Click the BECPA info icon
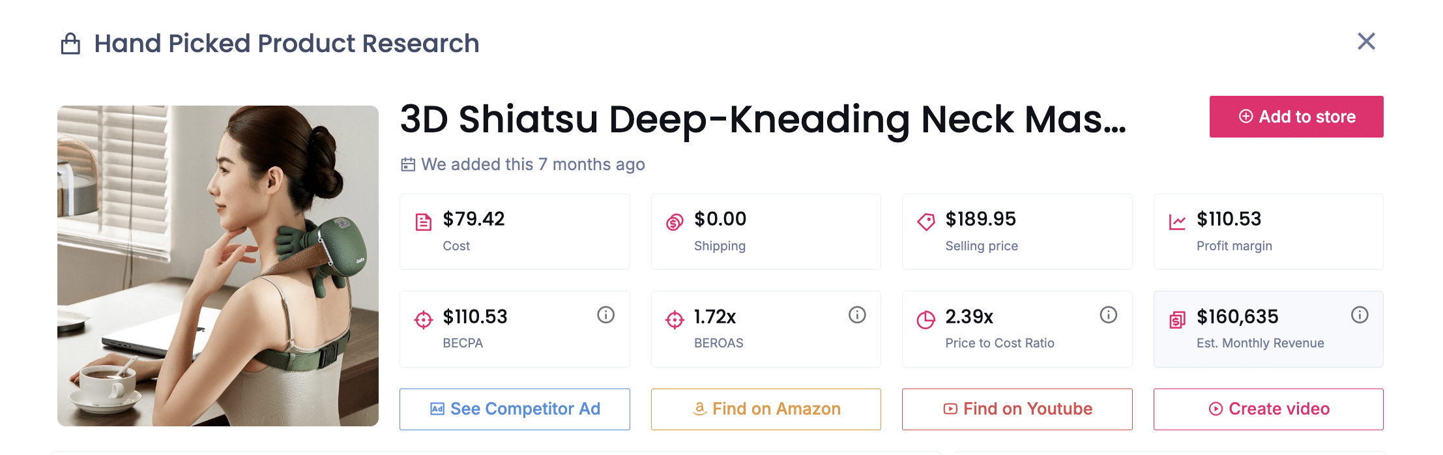This screenshot has height=455, width=1443. (605, 316)
